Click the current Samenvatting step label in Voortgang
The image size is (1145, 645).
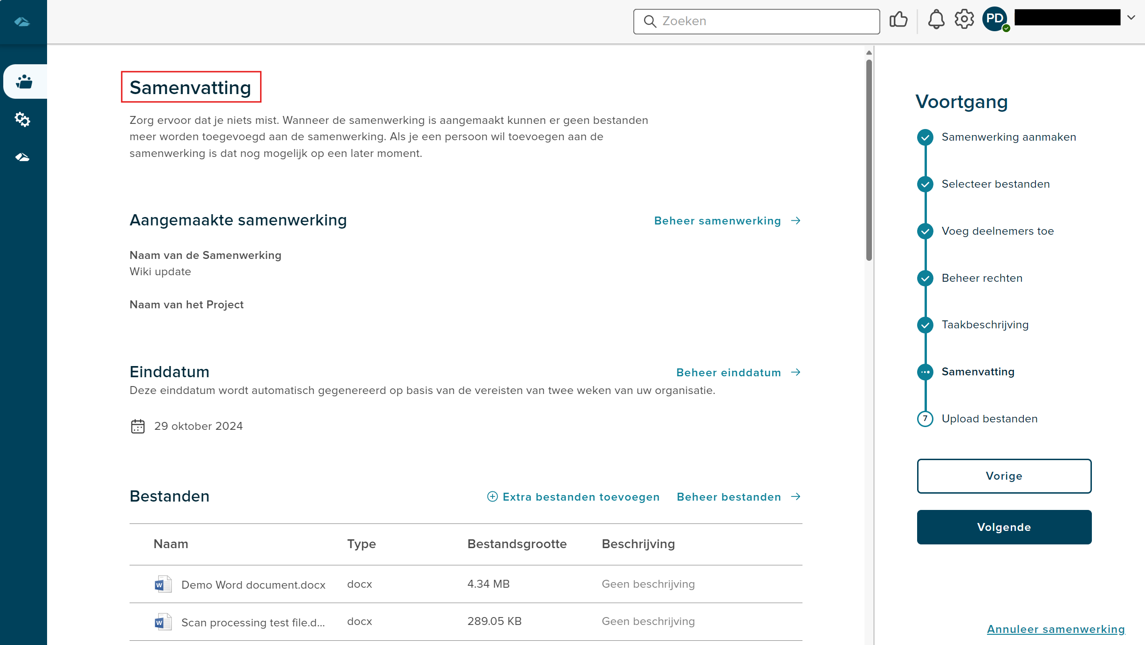pos(978,372)
